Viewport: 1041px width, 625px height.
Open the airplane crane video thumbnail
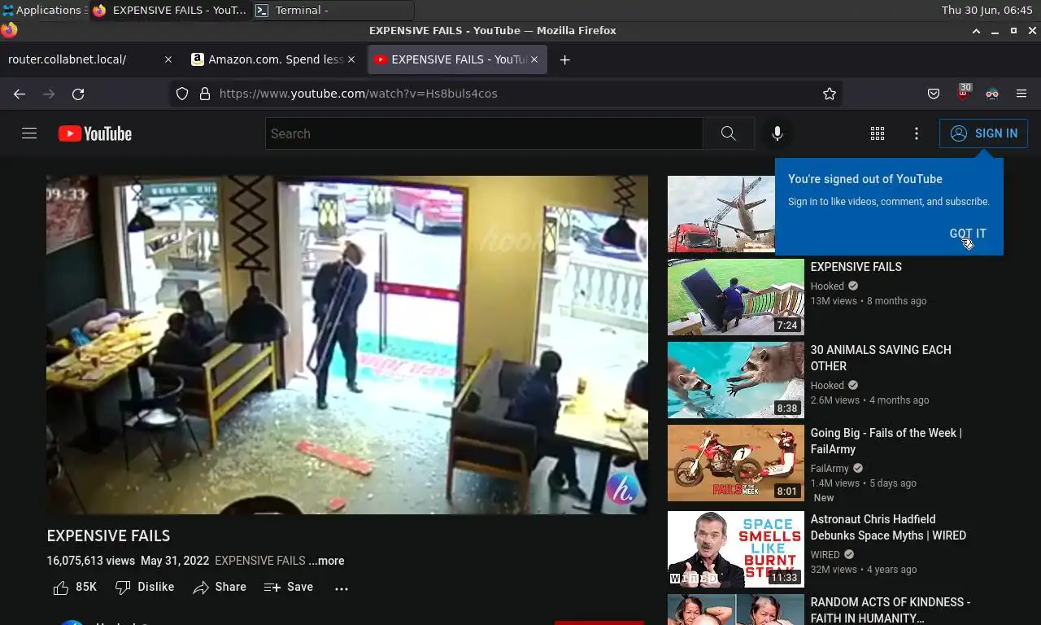(x=721, y=214)
